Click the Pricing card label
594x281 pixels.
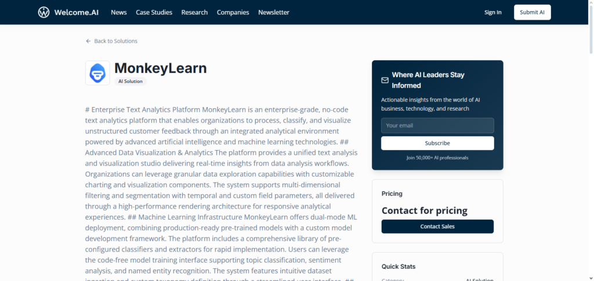click(392, 194)
